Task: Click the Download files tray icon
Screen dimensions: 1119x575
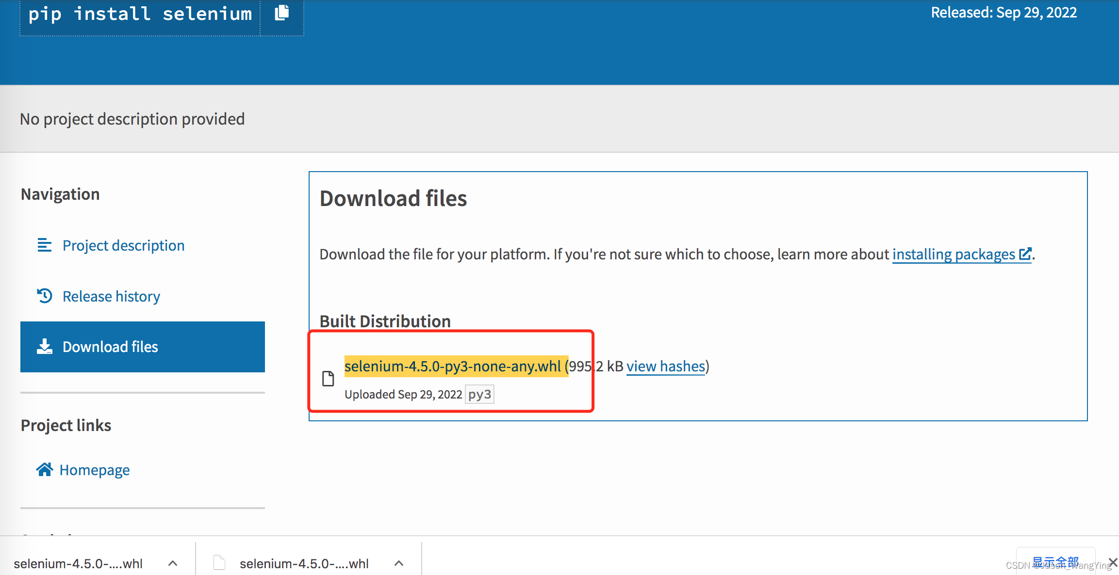Action: [44, 347]
